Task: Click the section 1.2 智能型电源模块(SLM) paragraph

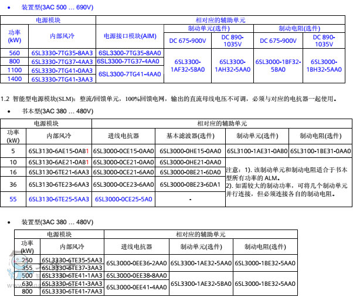Action: click(169, 99)
